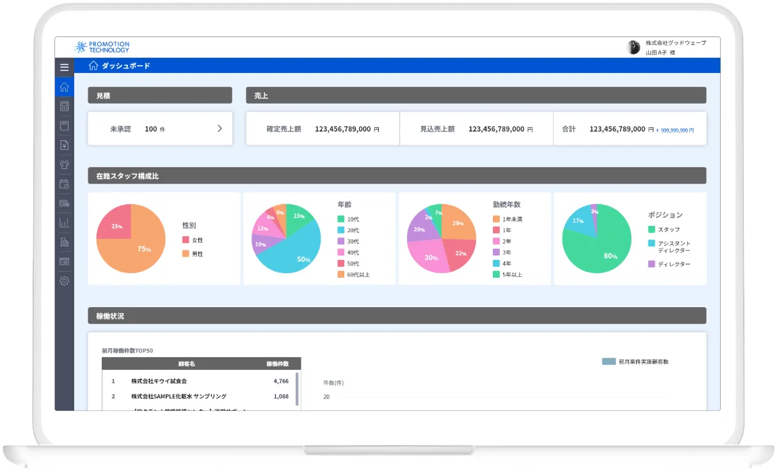Viewport: 777px width, 471px height.
Task: Click the user avatar in the header
Action: [x=633, y=47]
